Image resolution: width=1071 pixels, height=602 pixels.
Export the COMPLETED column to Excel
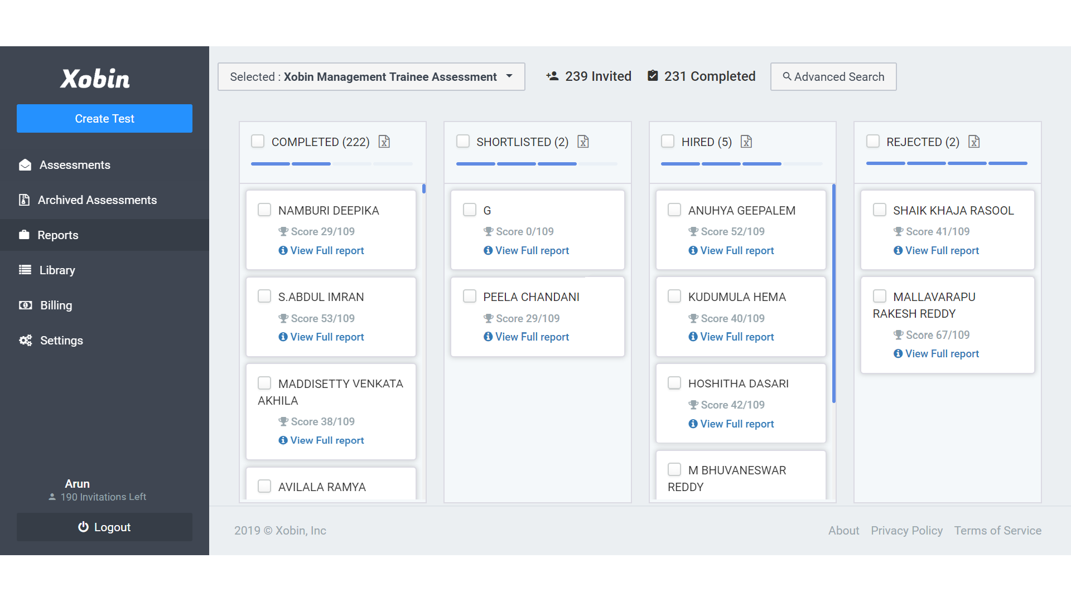[384, 142]
